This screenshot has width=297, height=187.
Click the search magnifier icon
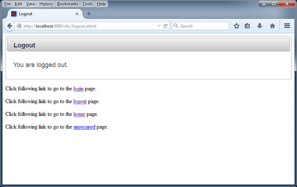[176, 25]
